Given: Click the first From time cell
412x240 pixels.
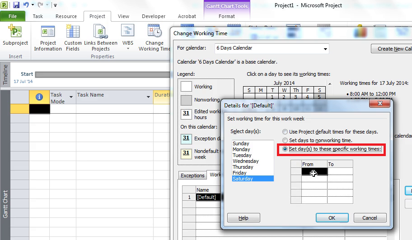Looking at the screenshot, I should pos(314,171).
